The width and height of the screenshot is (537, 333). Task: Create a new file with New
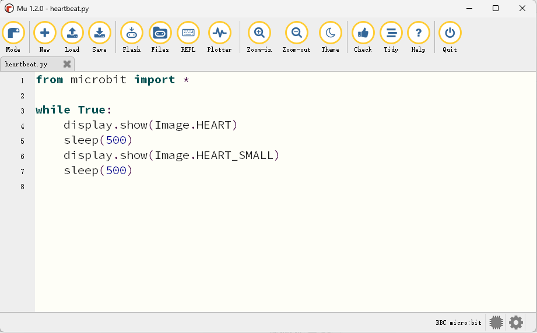pyautogui.click(x=44, y=37)
